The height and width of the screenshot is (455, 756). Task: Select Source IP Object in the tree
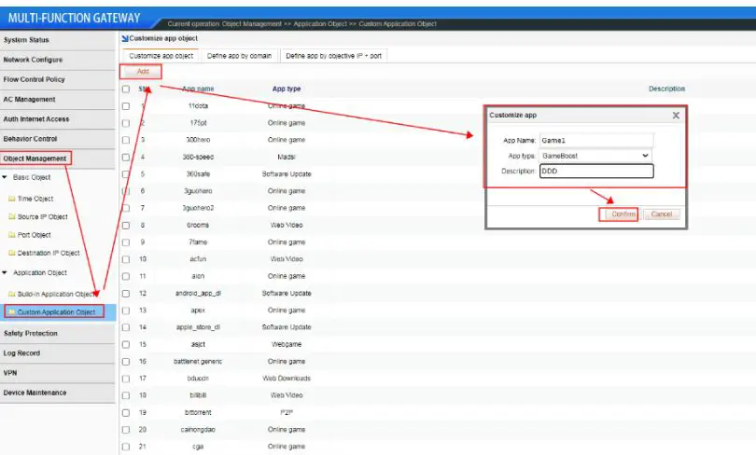pos(42,216)
